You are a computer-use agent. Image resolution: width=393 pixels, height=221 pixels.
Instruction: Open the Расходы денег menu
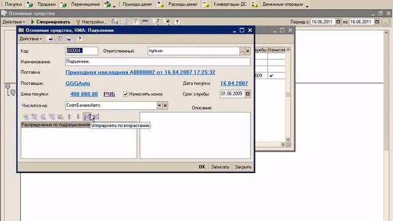(183, 4)
